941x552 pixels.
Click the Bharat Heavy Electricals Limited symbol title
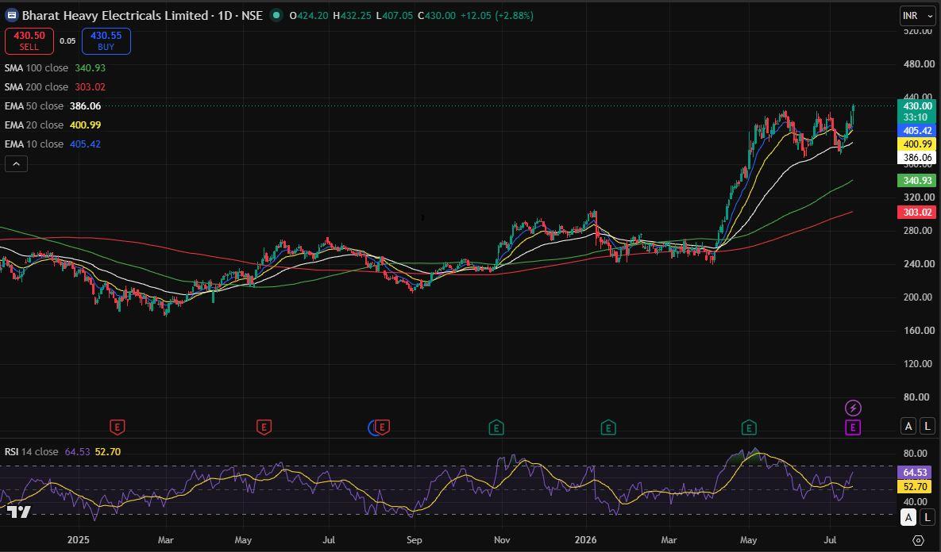[x=114, y=16]
